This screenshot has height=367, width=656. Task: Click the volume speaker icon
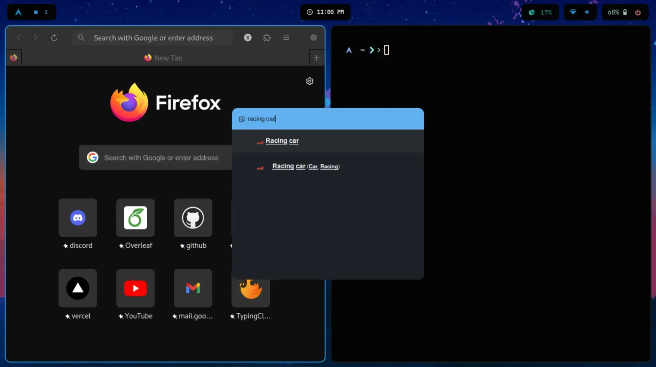[587, 12]
